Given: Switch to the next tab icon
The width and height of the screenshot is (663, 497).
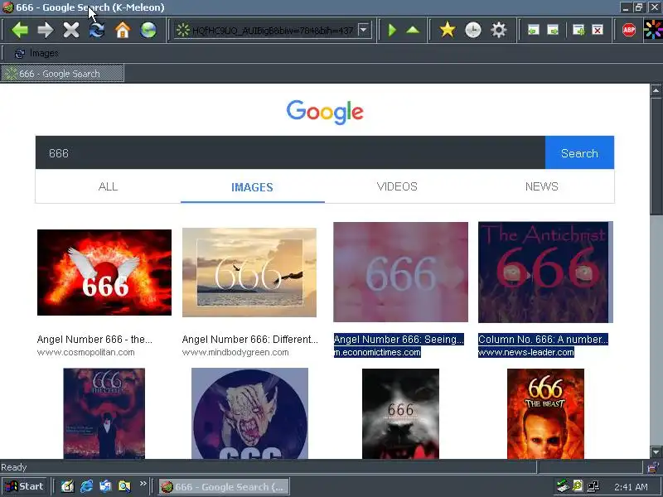Looking at the screenshot, I should coord(553,30).
